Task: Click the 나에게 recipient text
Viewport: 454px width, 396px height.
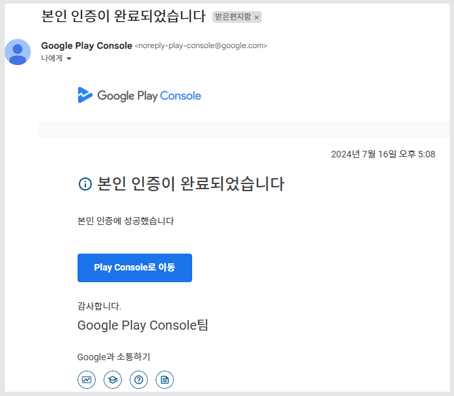Action: click(52, 59)
